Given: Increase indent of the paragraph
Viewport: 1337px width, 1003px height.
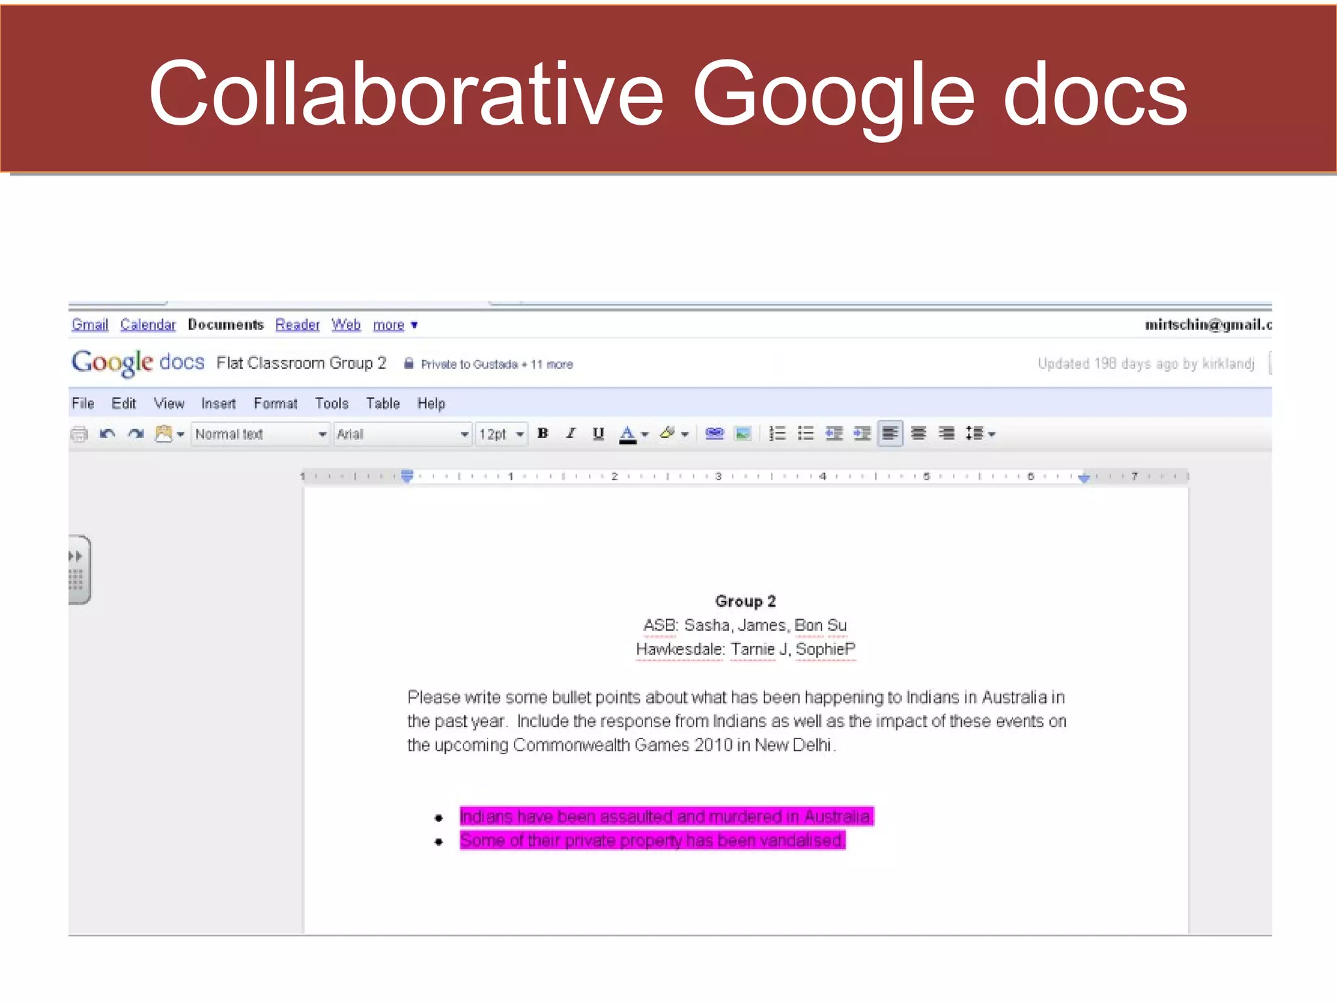Looking at the screenshot, I should pyautogui.click(x=862, y=434).
